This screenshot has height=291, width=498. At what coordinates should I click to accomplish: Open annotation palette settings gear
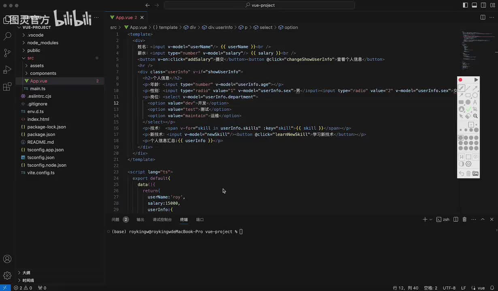click(468, 164)
